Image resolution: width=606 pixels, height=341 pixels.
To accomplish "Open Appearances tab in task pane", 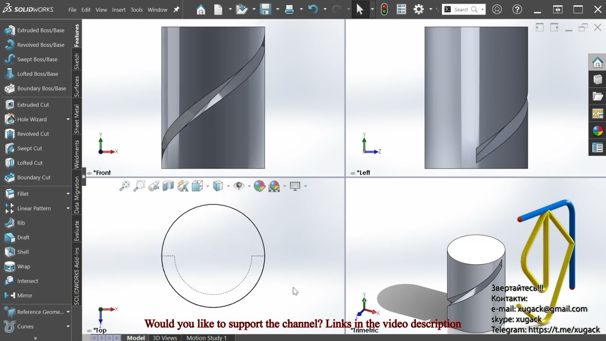I will [x=597, y=131].
